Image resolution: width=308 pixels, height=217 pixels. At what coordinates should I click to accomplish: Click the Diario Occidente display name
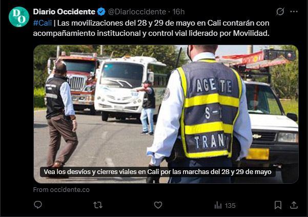(64, 12)
